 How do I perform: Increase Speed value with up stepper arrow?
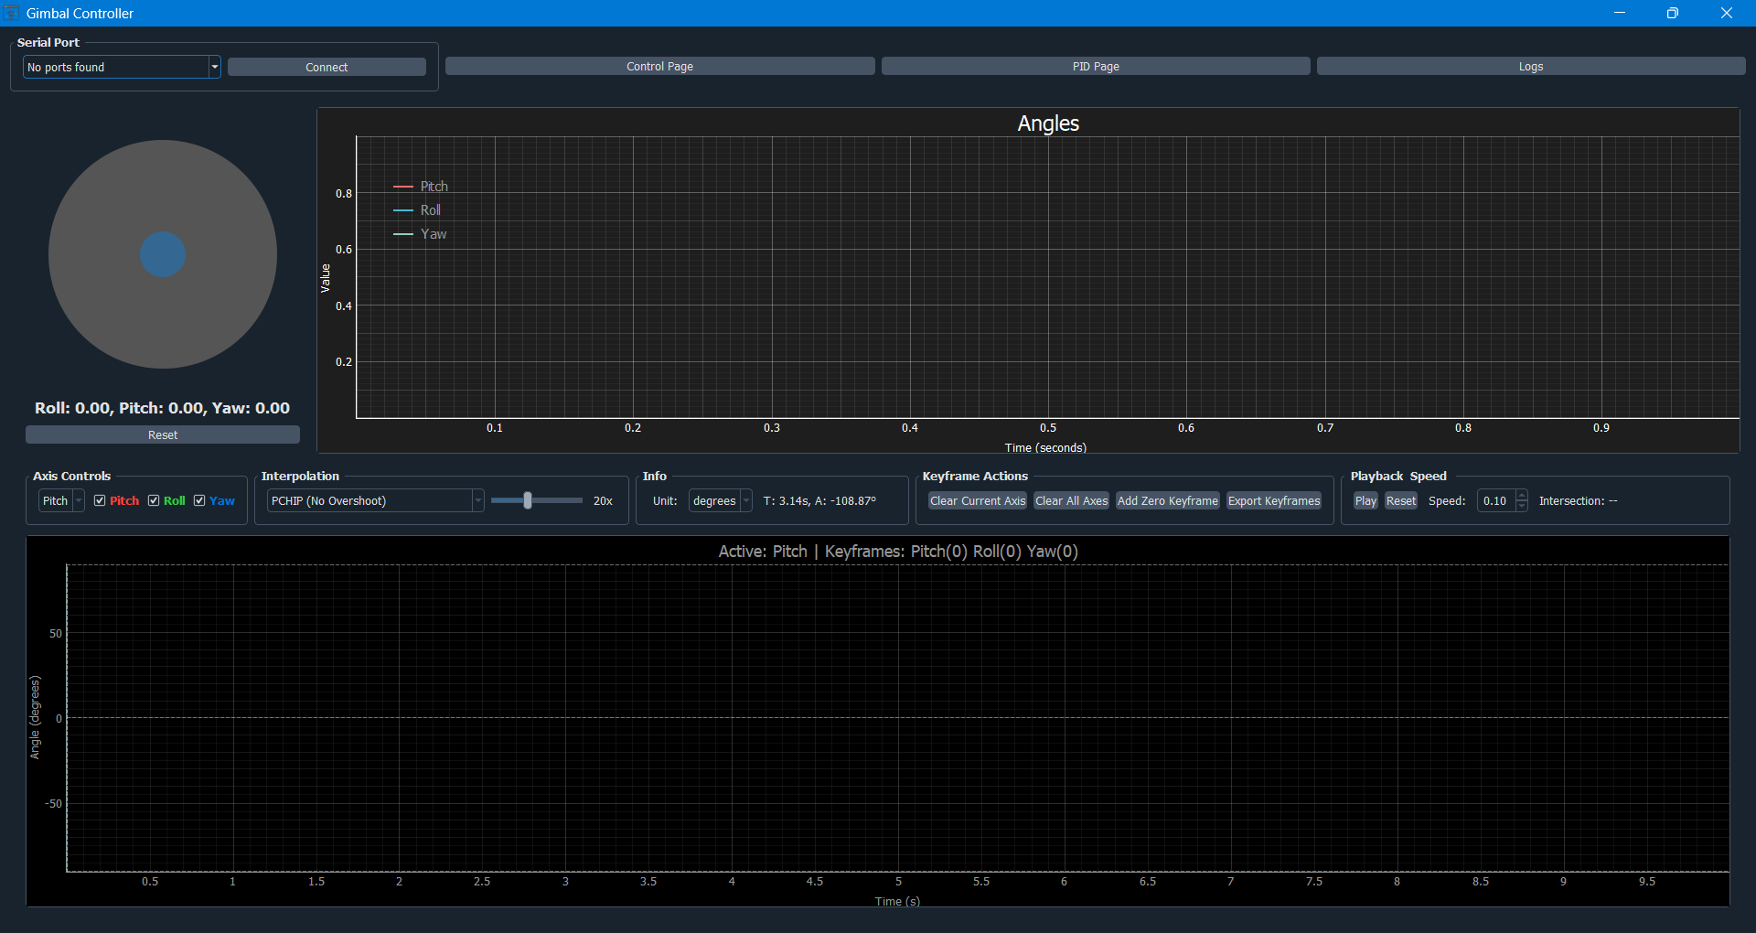(1521, 496)
